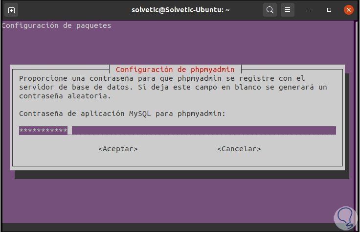The image size is (360, 232).
Task: Click the line starting 'servidor de base de datos'
Action: [173, 87]
